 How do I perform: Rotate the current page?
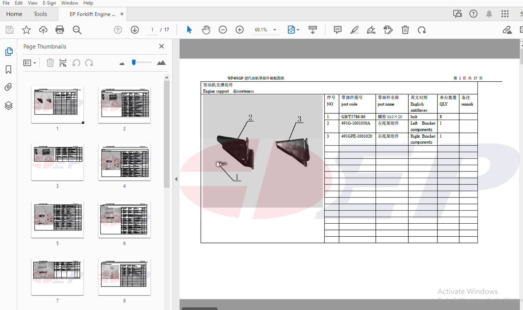pos(422,29)
